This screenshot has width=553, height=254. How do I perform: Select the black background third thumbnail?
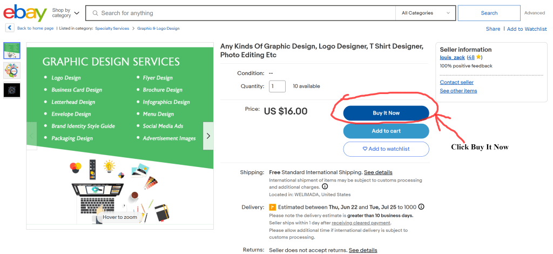(x=12, y=90)
